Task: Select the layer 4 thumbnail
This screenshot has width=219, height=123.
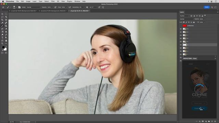Action: 184,45
